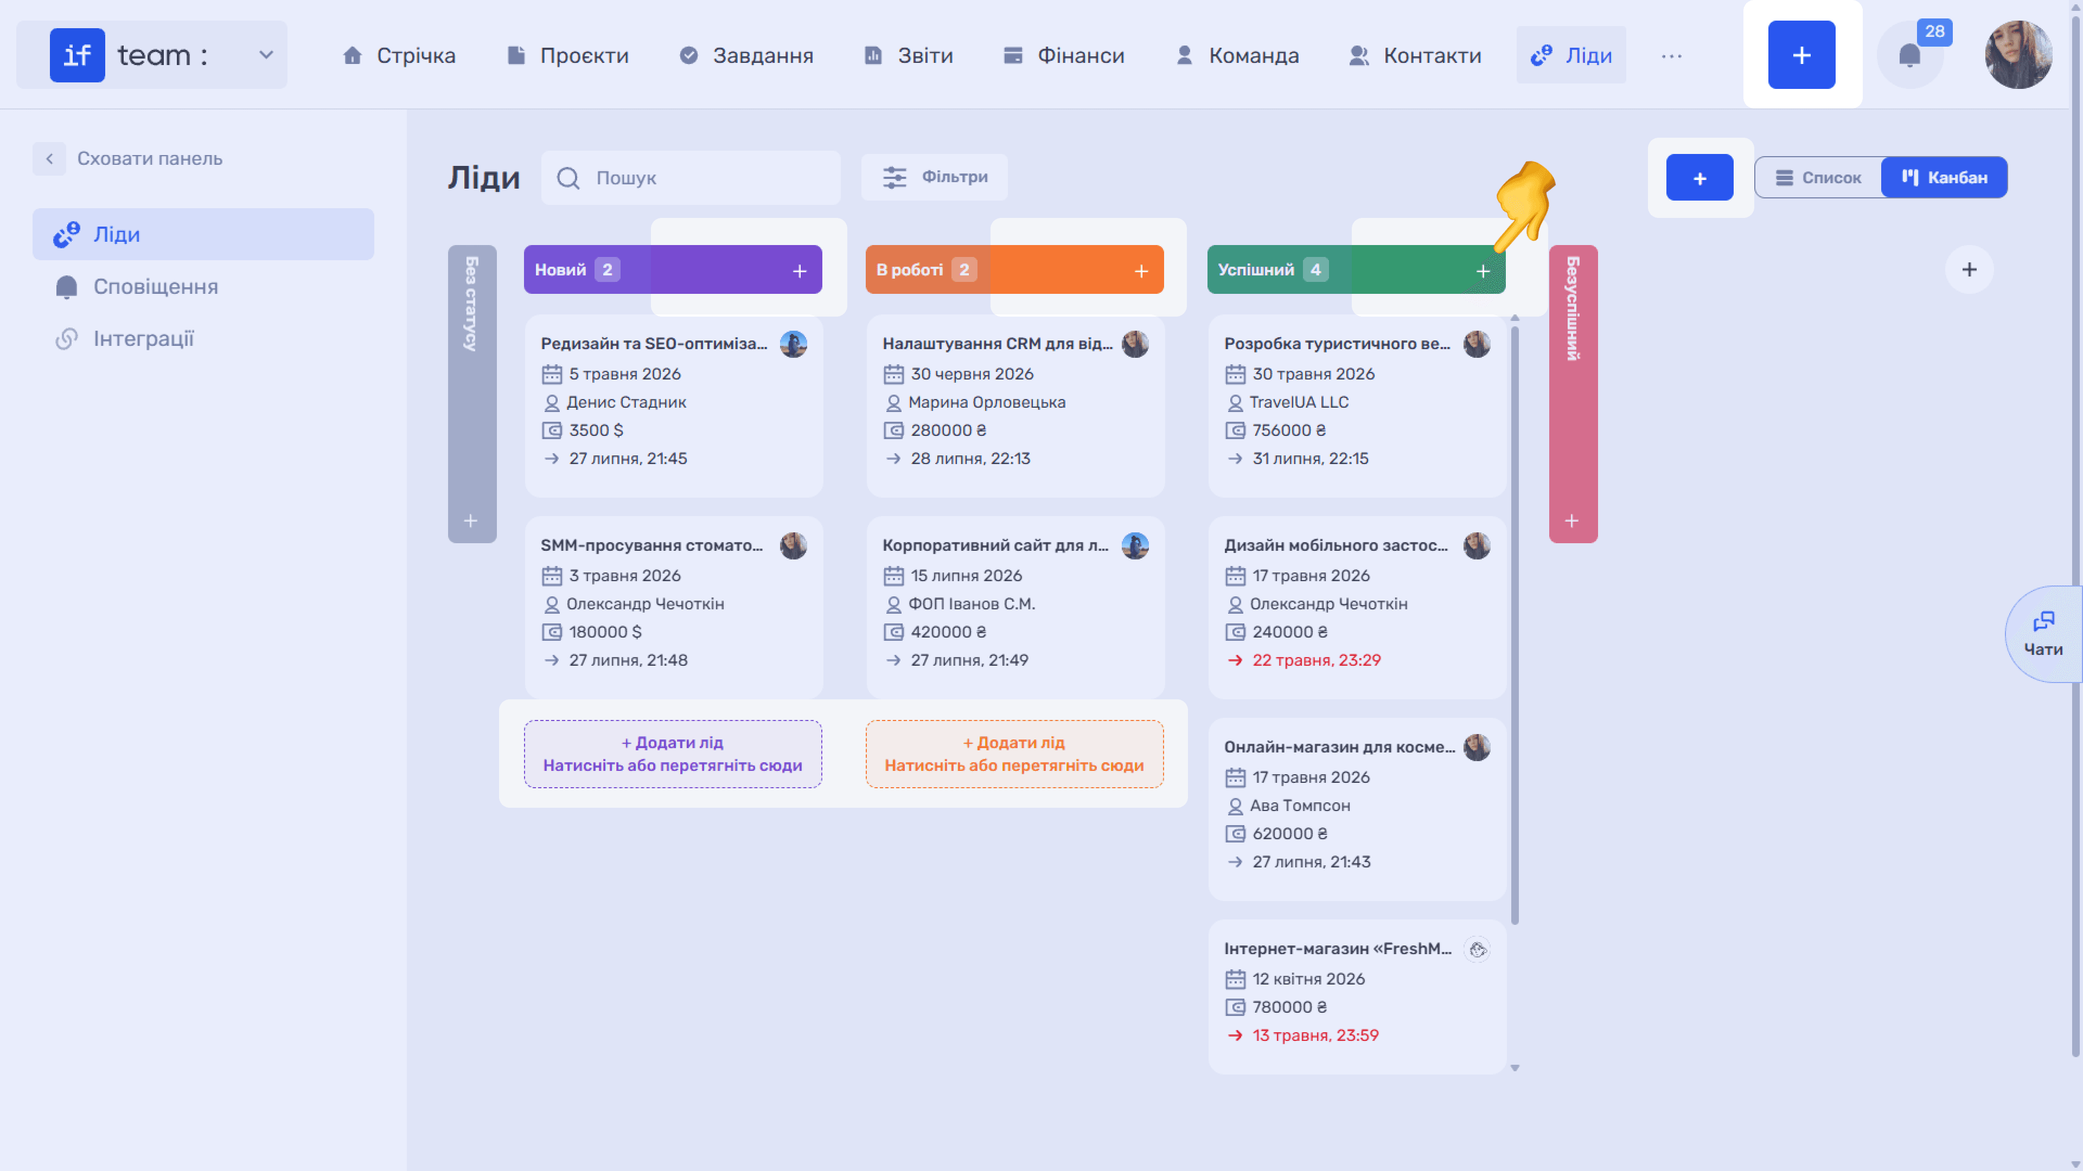Add a new kanban column with the round plus
This screenshot has height=1171, width=2083.
pyautogui.click(x=1969, y=269)
